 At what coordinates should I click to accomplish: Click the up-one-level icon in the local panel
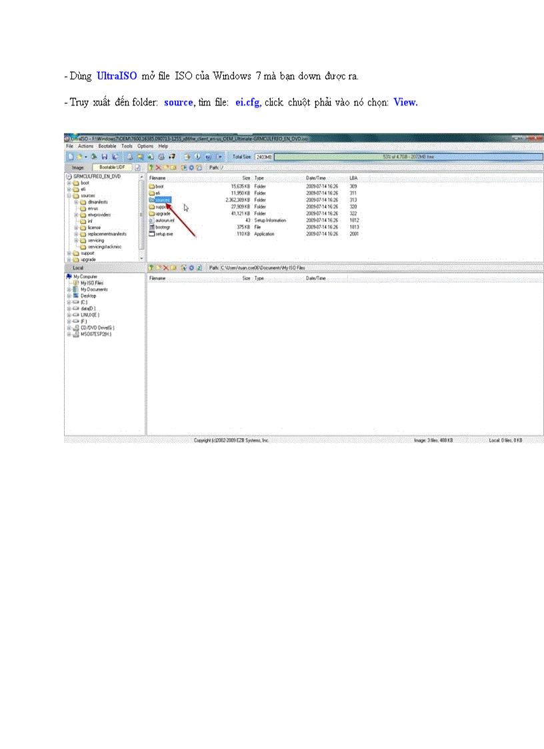tap(150, 270)
